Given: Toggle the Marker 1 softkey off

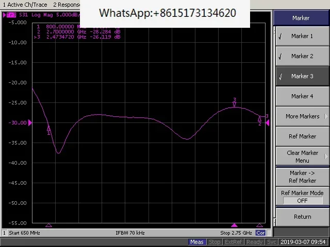Looking at the screenshot, I should click(302, 36).
